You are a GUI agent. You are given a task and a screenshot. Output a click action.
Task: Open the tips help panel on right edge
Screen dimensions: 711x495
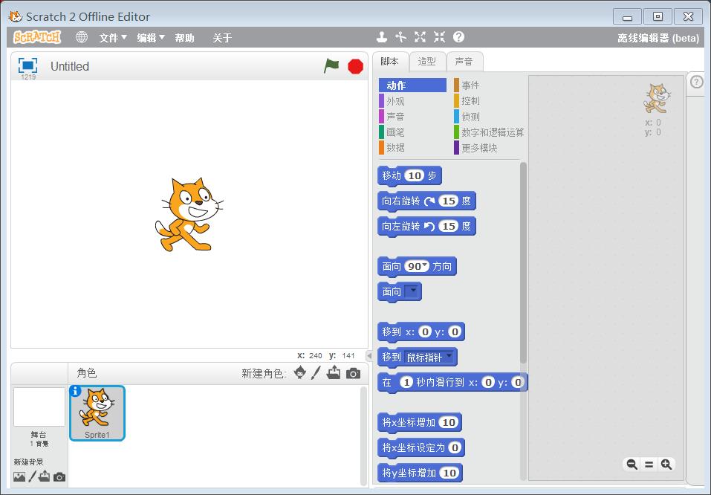click(x=696, y=82)
